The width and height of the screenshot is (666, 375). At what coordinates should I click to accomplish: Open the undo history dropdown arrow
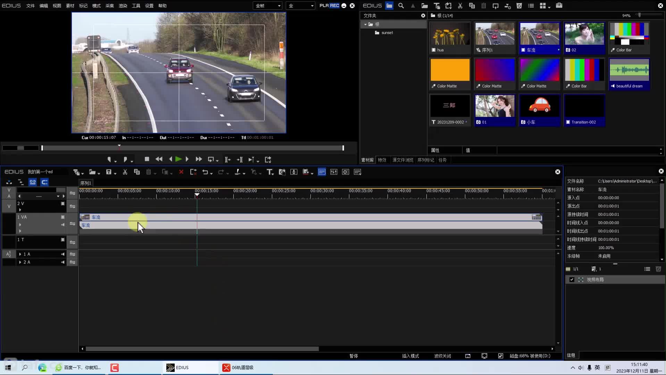(x=211, y=173)
